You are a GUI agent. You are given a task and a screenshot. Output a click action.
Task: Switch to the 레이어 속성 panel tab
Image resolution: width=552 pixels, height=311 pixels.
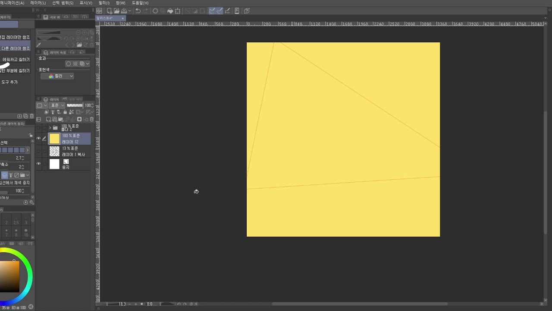(x=55, y=53)
